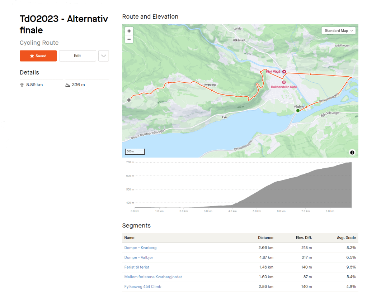The height and width of the screenshot is (294, 367).
Task: Open the Ferist til ferist segment
Action: pyautogui.click(x=137, y=267)
